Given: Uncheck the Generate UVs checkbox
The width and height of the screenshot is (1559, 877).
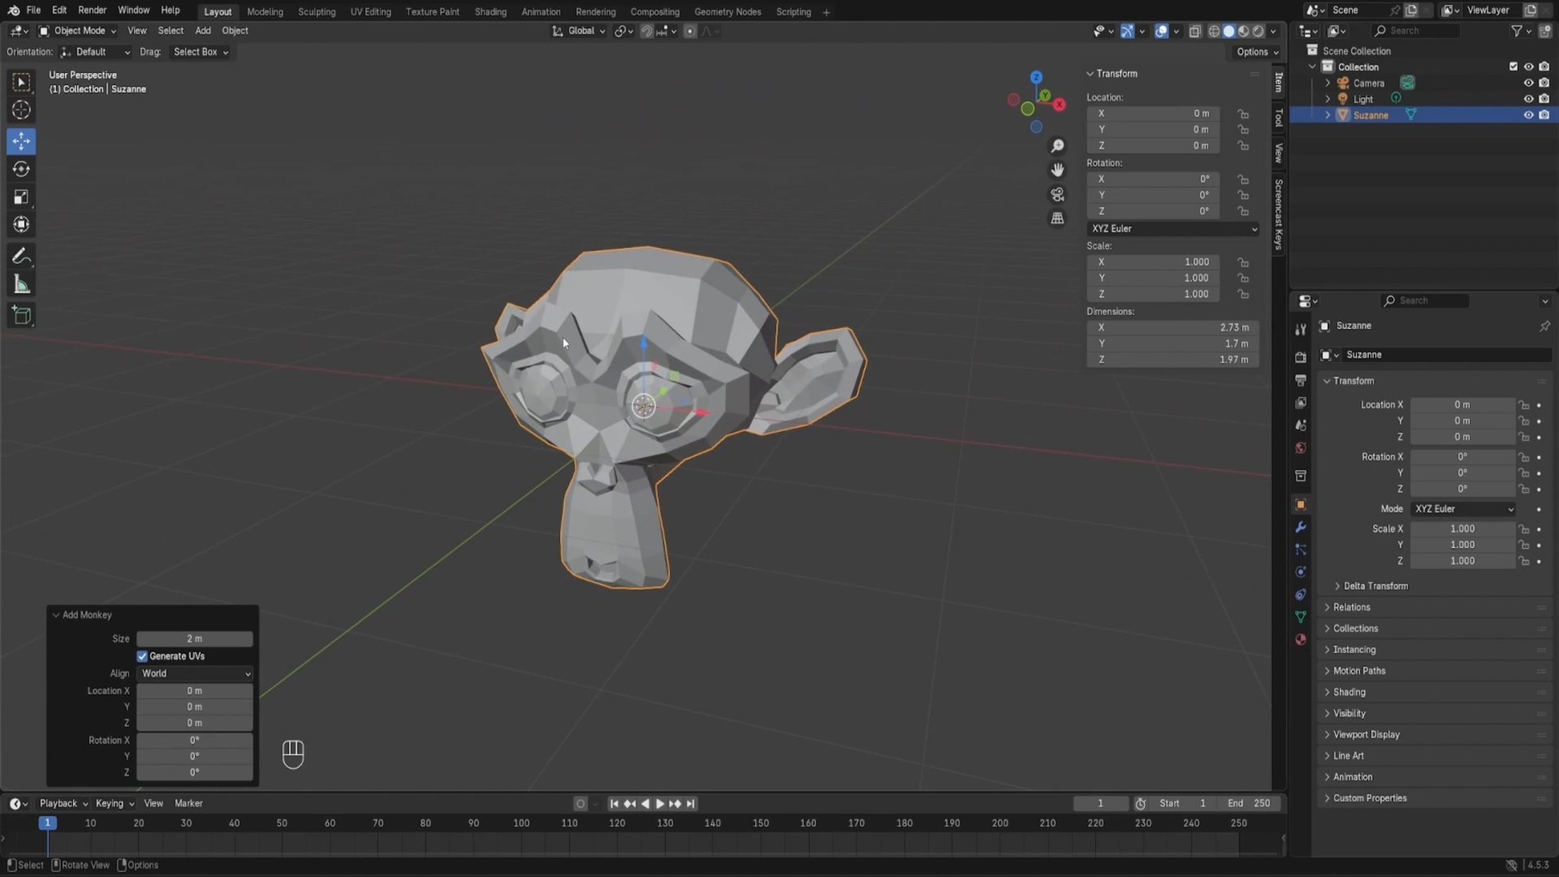Looking at the screenshot, I should pos(142,656).
